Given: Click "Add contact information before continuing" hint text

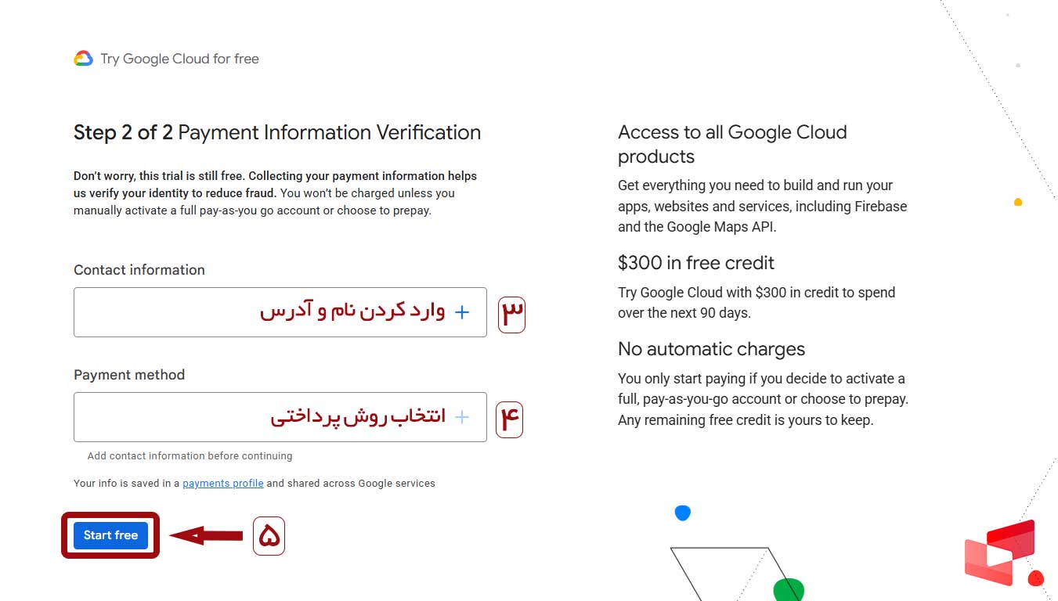Looking at the screenshot, I should (x=190, y=456).
